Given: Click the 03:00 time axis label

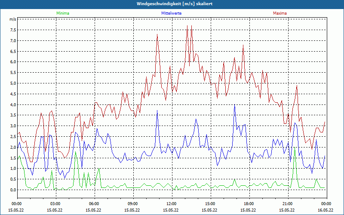Looking at the screenshot, I should [x=55, y=204].
